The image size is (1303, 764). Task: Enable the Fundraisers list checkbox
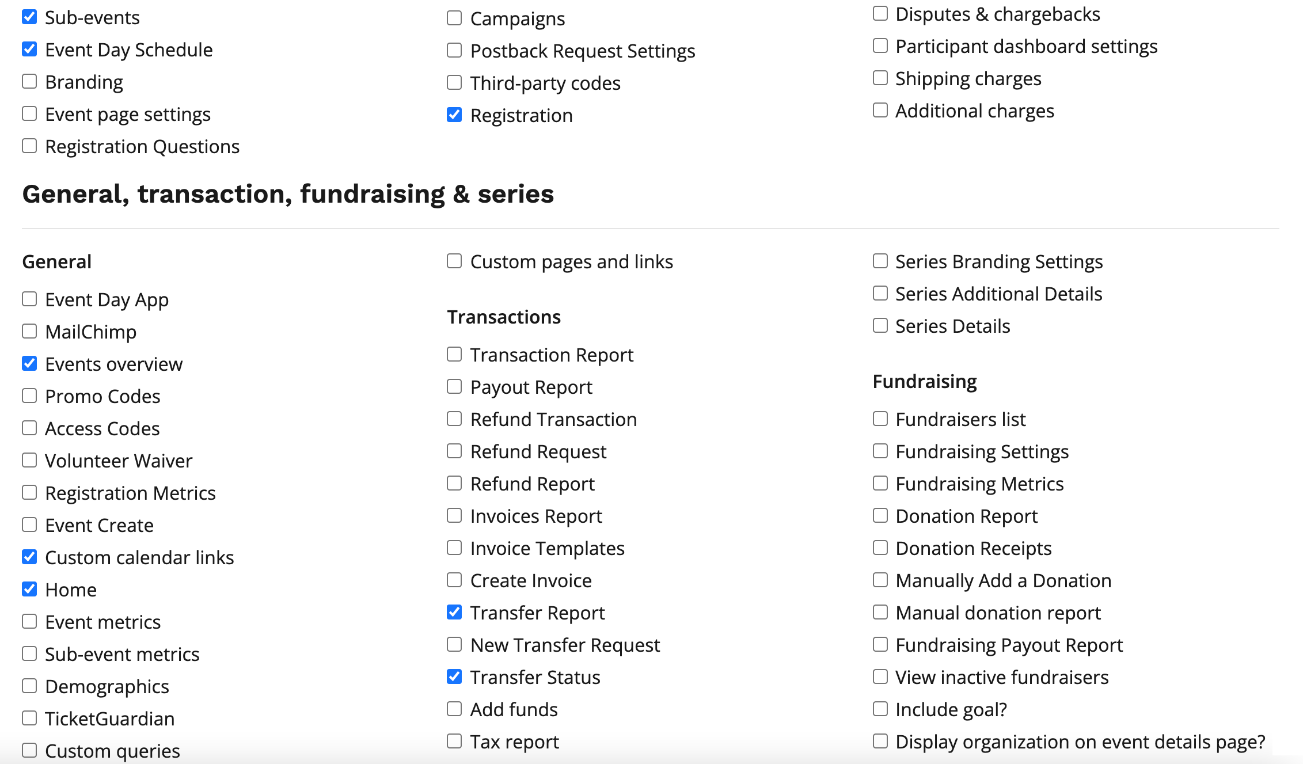point(880,419)
